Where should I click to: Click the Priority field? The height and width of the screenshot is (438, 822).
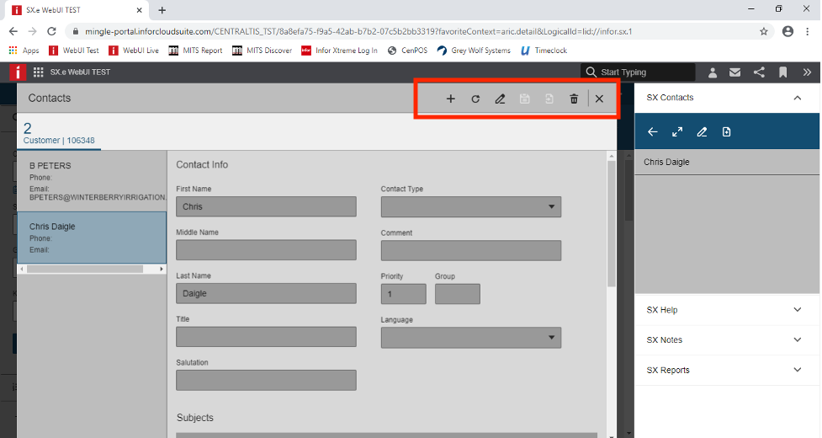(x=403, y=294)
